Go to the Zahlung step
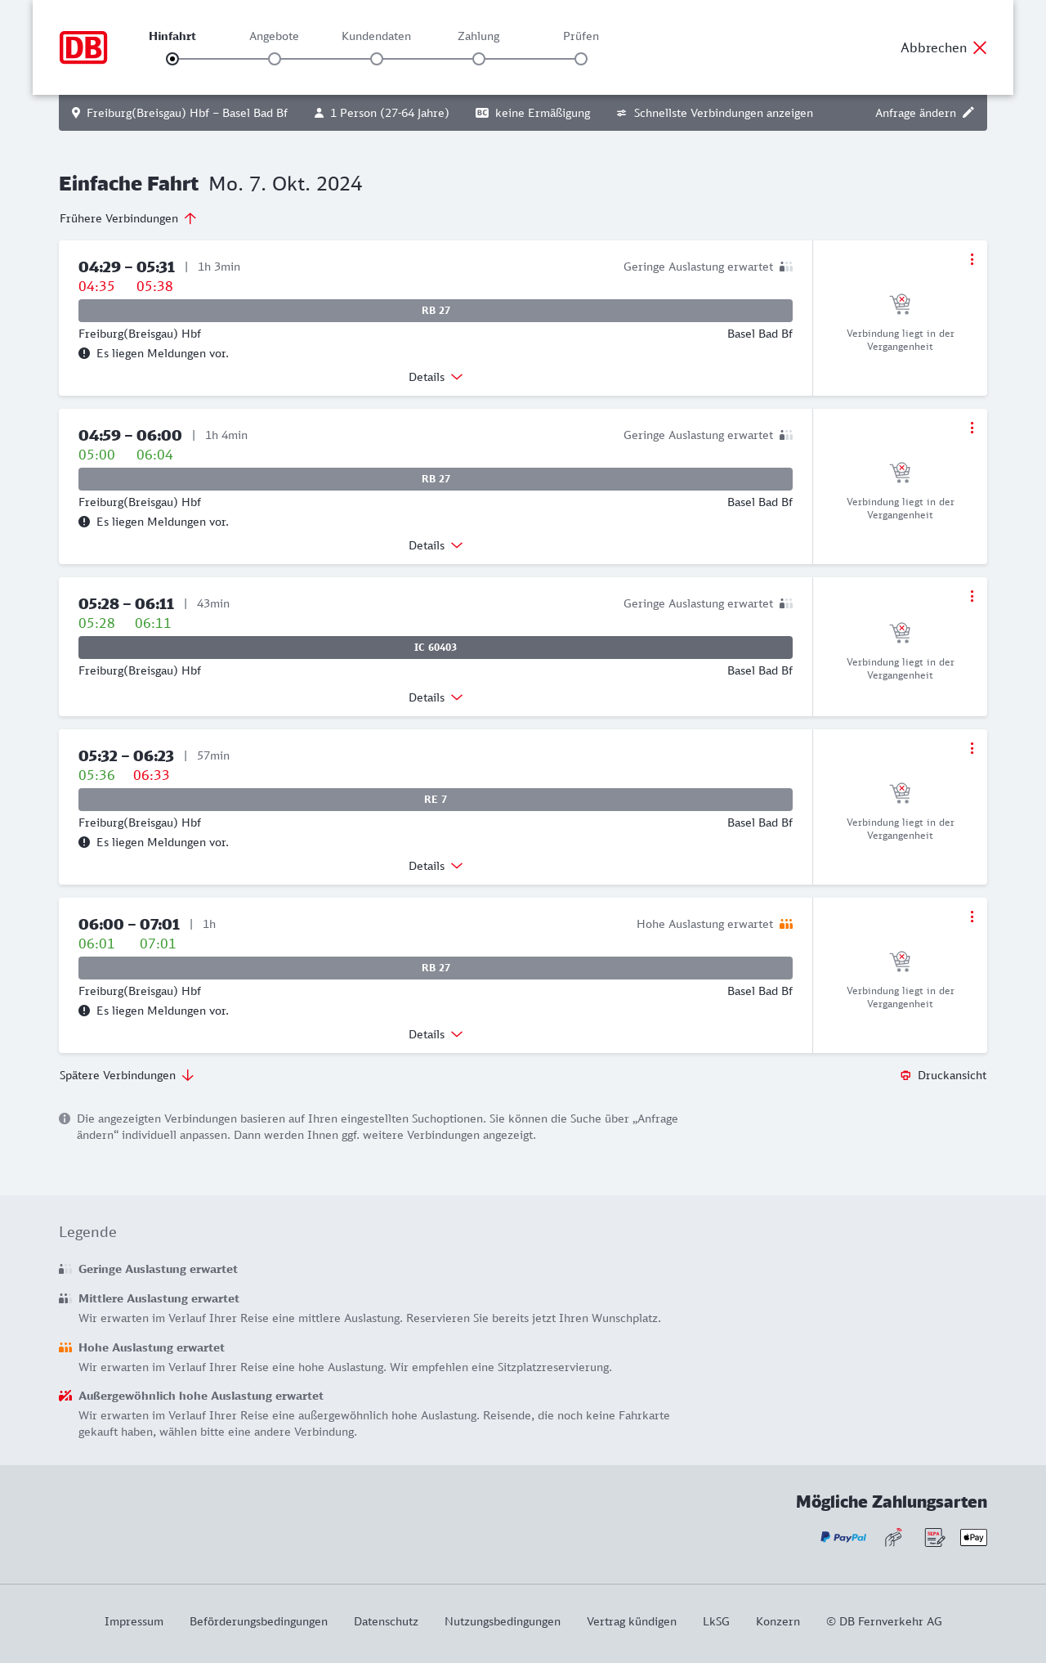 coord(479,59)
